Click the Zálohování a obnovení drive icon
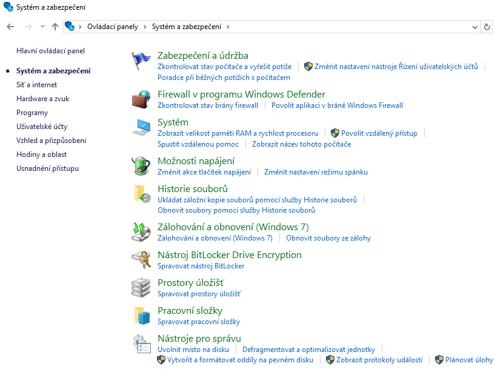495x372 pixels. pos(141,232)
